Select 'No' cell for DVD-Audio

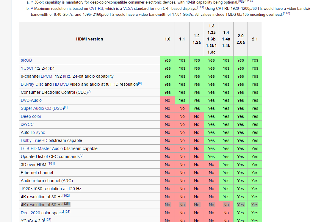(x=167, y=100)
